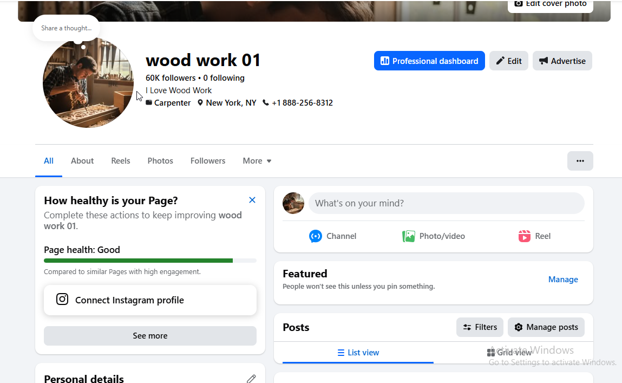Click the phone icon beside +1 888-256-8312
The height and width of the screenshot is (383, 622).
point(266,102)
